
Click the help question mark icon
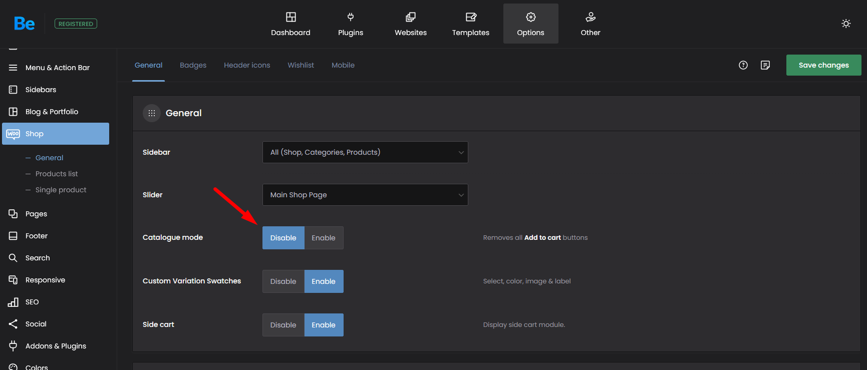tap(743, 65)
